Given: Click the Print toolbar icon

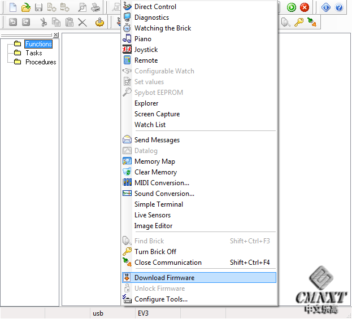Looking at the screenshot, I should [x=95, y=7].
